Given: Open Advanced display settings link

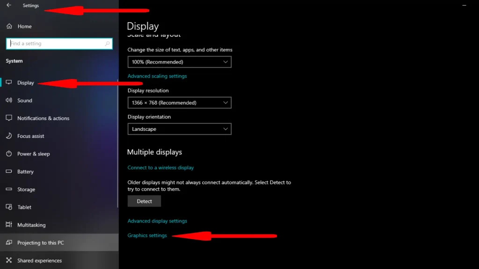Looking at the screenshot, I should [157, 221].
